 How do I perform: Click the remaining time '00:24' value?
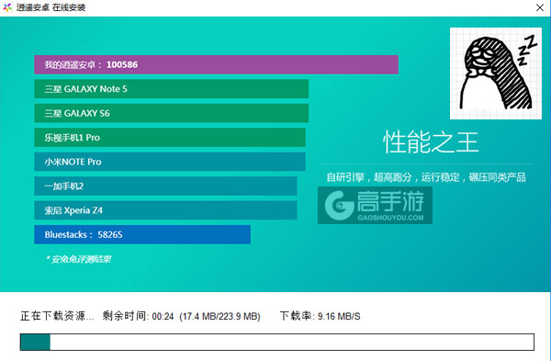pos(163,316)
